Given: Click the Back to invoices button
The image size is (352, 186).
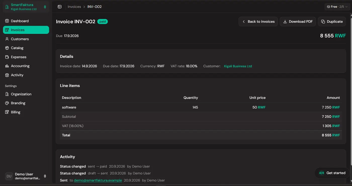Looking at the screenshot, I should click(258, 21).
